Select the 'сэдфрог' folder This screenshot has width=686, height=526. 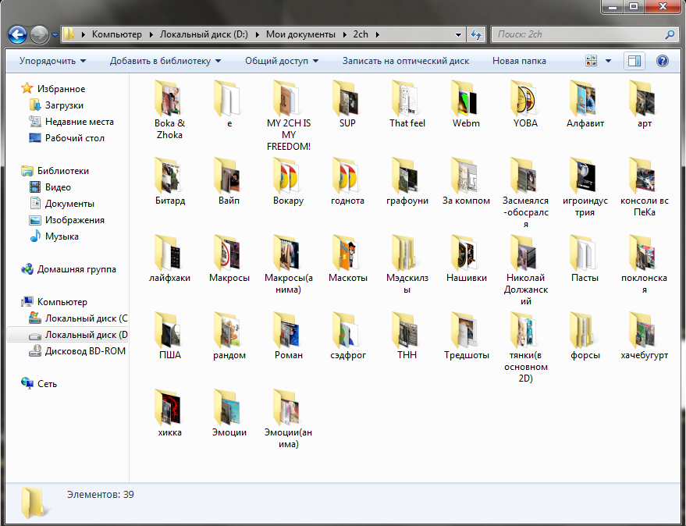[347, 336]
